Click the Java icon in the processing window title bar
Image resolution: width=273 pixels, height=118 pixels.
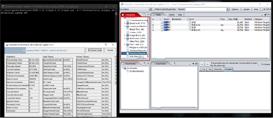coord(7,45)
